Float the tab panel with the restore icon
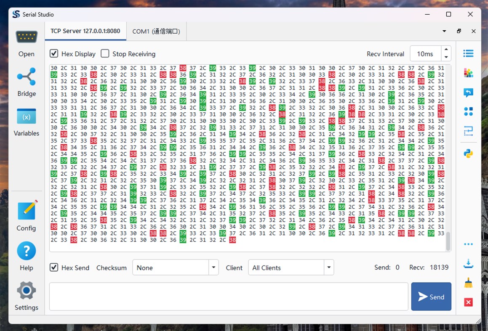The height and width of the screenshot is (331, 488). (x=459, y=31)
